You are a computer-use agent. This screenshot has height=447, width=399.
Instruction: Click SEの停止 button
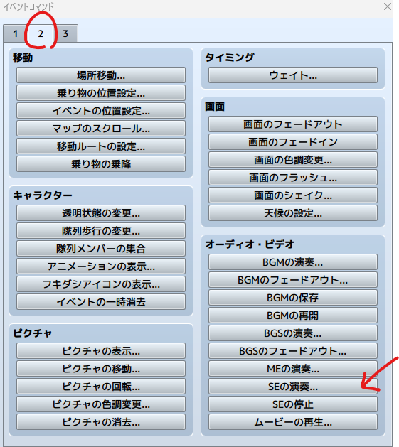pyautogui.click(x=293, y=404)
